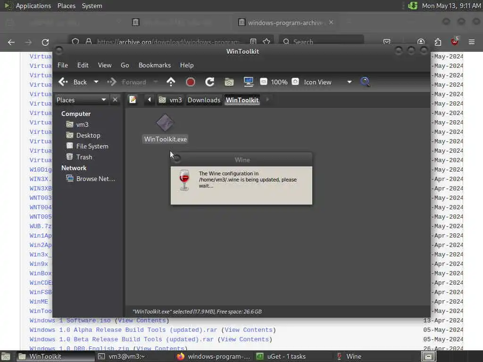The width and height of the screenshot is (483, 362).
Task: Open the Applications menu in top panel
Action: tap(33, 6)
